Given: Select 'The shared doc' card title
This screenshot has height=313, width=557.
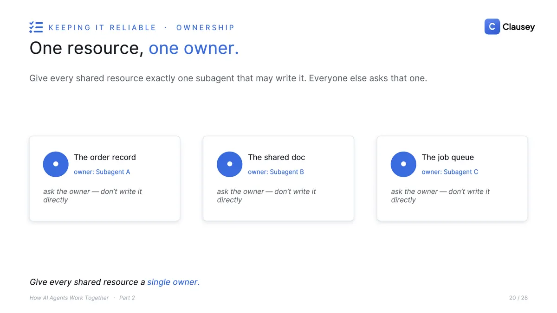Looking at the screenshot, I should (276, 157).
